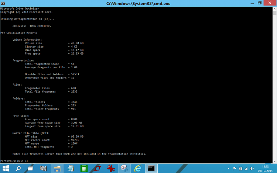277x173 pixels.
Task: Switch to cmd.exe taskbar button
Action: (x=151, y=169)
